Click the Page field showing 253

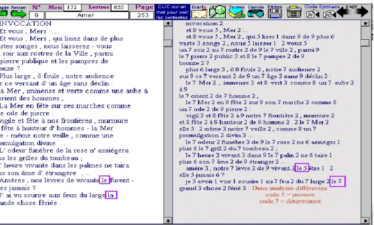click(143, 15)
